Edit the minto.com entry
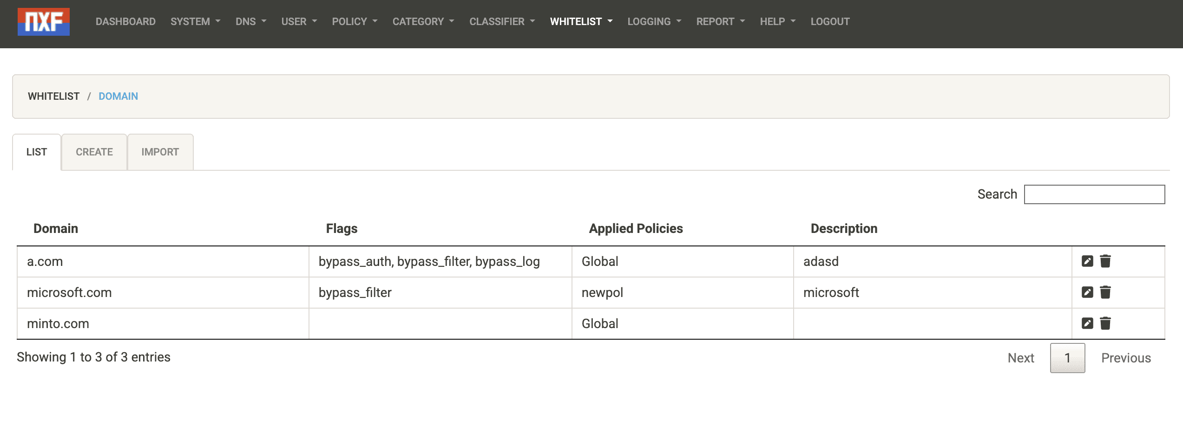 (1087, 323)
